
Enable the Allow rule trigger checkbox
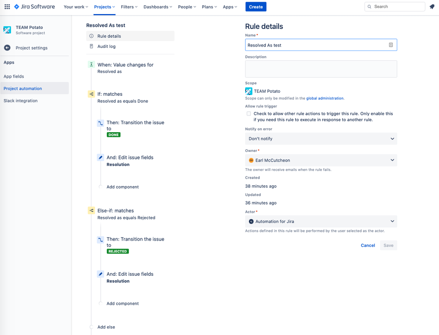249,114
